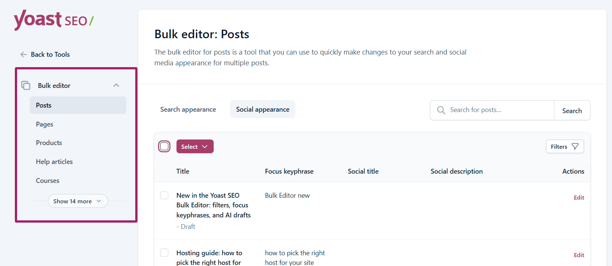Click the Search button
Image resolution: width=612 pixels, height=266 pixels.
[x=572, y=111]
